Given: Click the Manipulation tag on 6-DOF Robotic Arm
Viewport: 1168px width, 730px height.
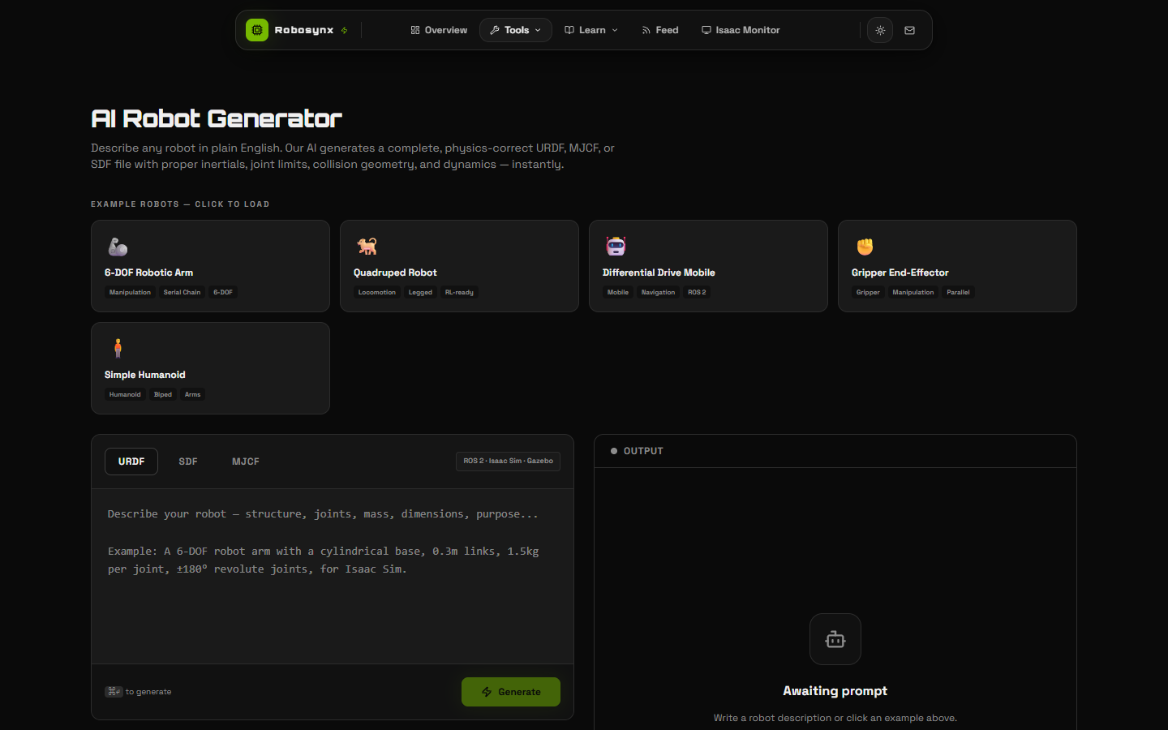Looking at the screenshot, I should click(130, 292).
